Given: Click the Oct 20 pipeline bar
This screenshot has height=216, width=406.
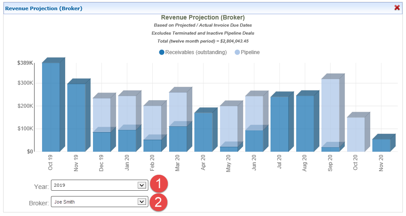Looking at the screenshot, I should click(x=356, y=134).
